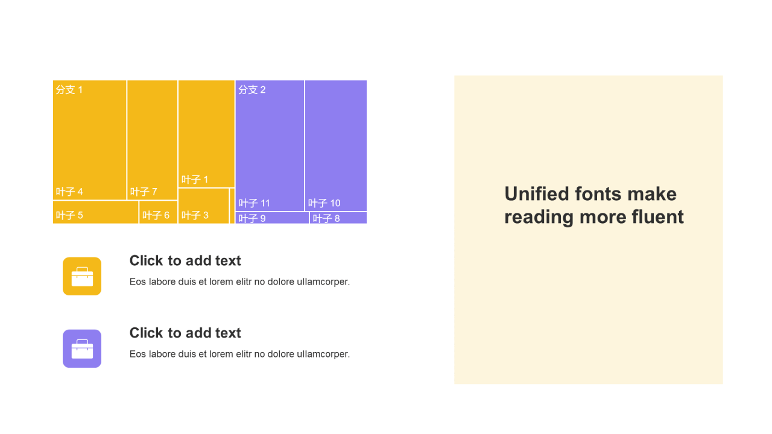Select the 叶子 3 treemap block

pos(203,206)
